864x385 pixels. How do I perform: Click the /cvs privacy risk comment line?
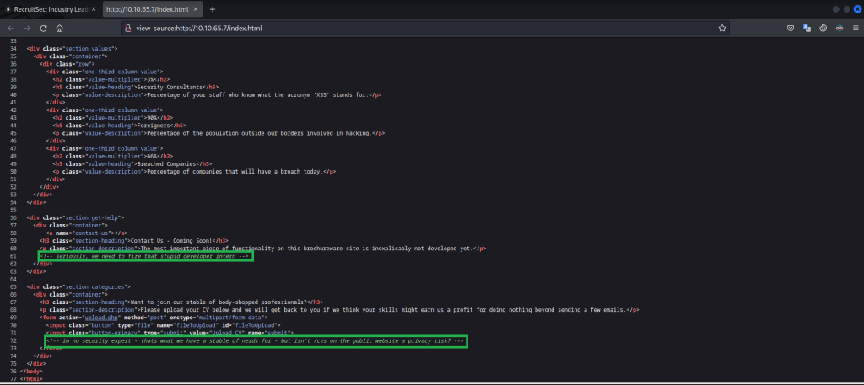click(x=253, y=340)
